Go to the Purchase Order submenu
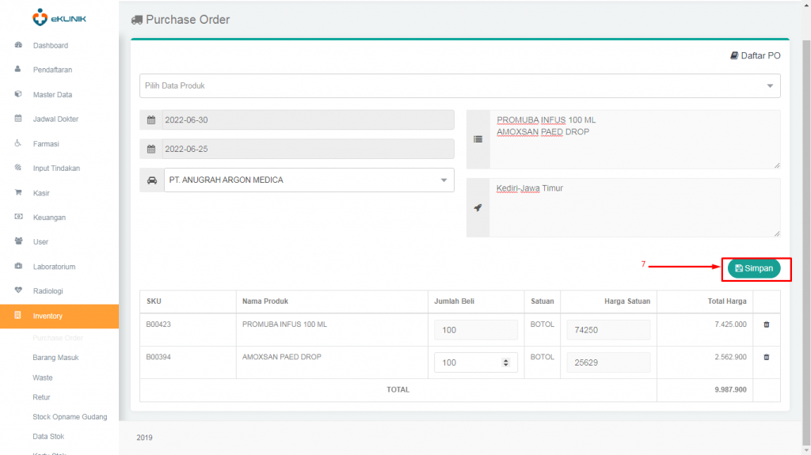811x455 pixels. click(x=57, y=338)
